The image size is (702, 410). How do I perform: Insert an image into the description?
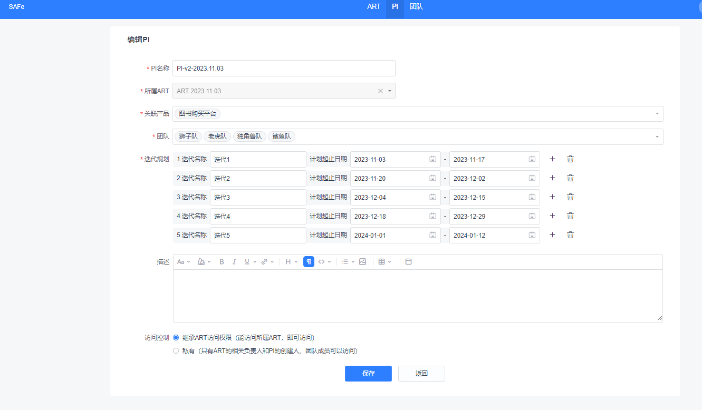click(x=362, y=261)
